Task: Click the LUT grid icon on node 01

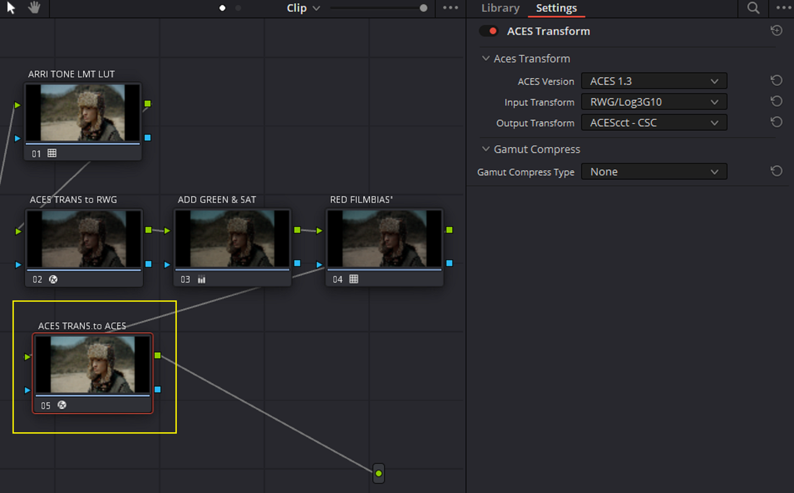Action: click(x=52, y=153)
